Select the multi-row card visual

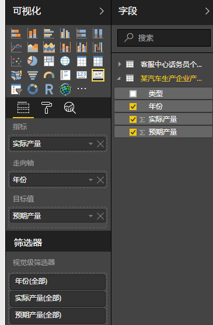[65, 75]
